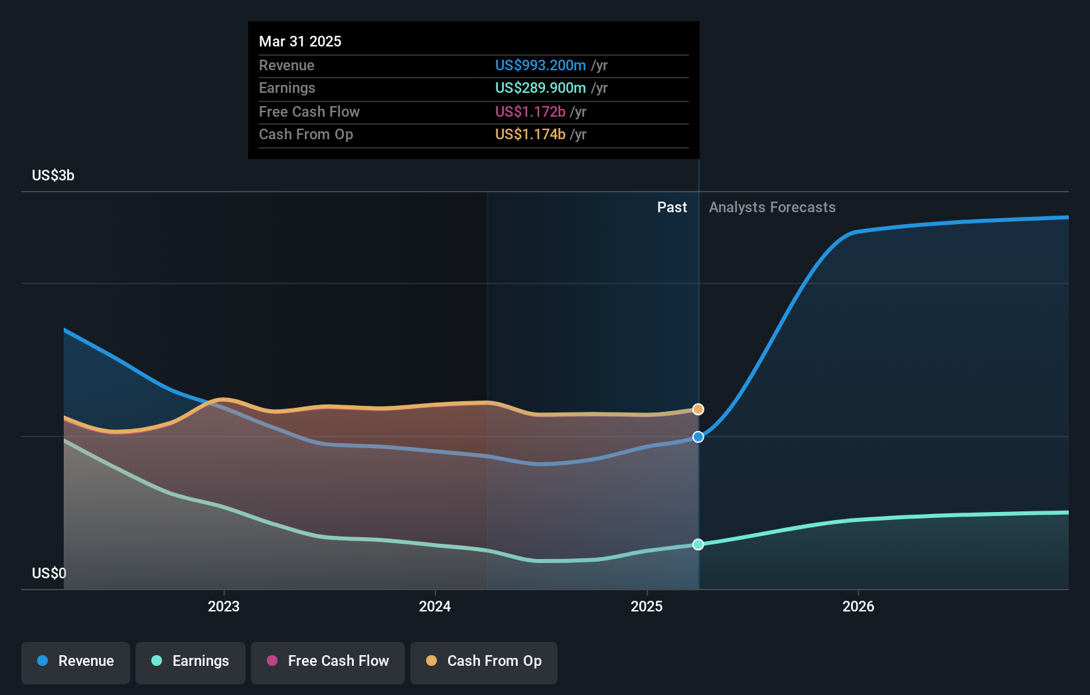Select the Cash From Op data point marker
Image resolution: width=1090 pixels, height=695 pixels.
coord(698,409)
